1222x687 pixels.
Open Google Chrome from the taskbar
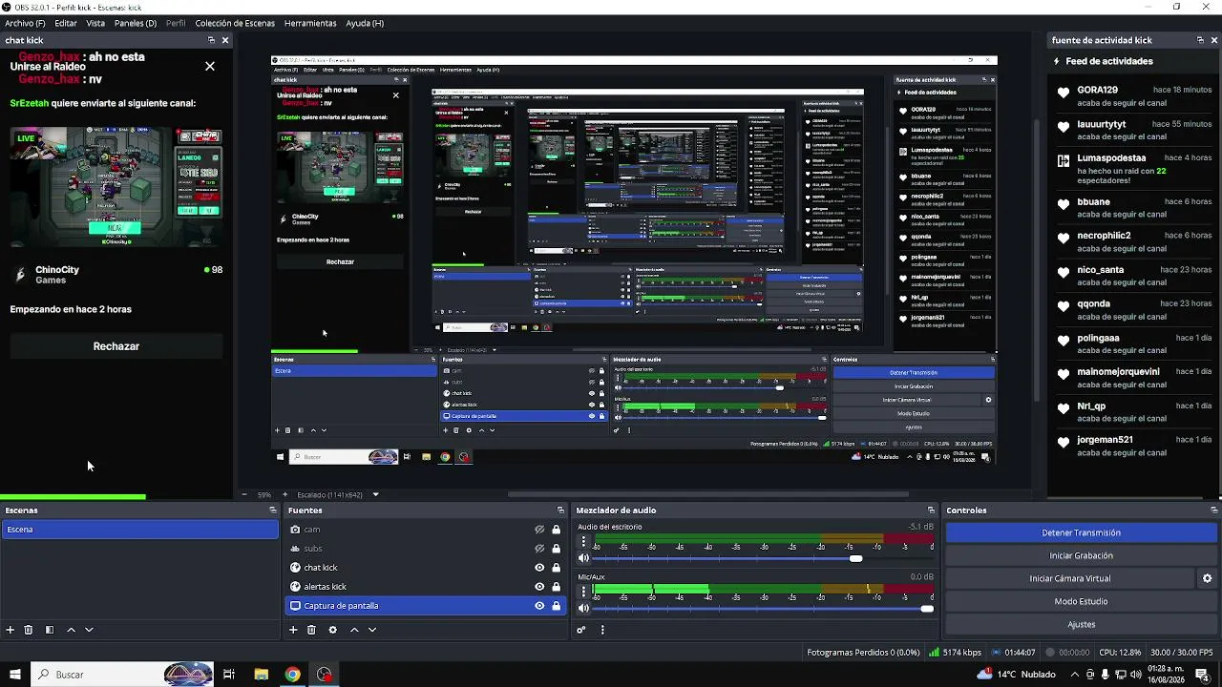292,675
